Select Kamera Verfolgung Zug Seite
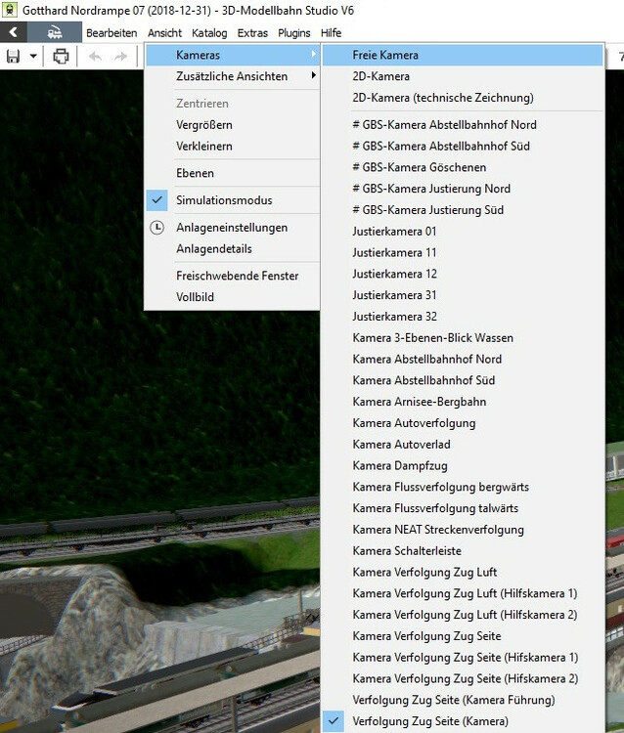The width and height of the screenshot is (624, 733). point(463,636)
